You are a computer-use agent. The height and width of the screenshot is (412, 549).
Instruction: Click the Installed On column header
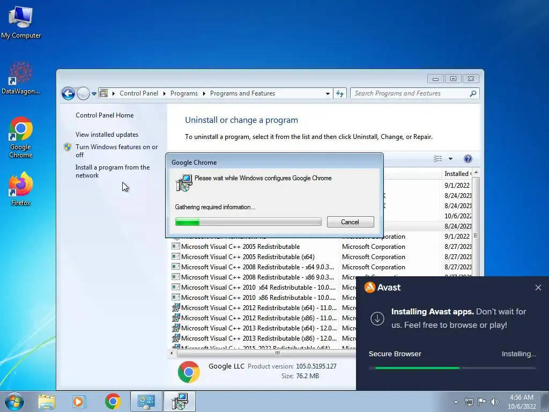tap(457, 174)
